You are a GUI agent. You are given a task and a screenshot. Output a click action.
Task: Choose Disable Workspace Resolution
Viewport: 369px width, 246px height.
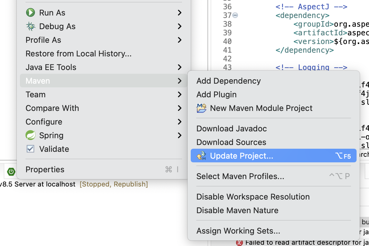[x=273, y=197]
